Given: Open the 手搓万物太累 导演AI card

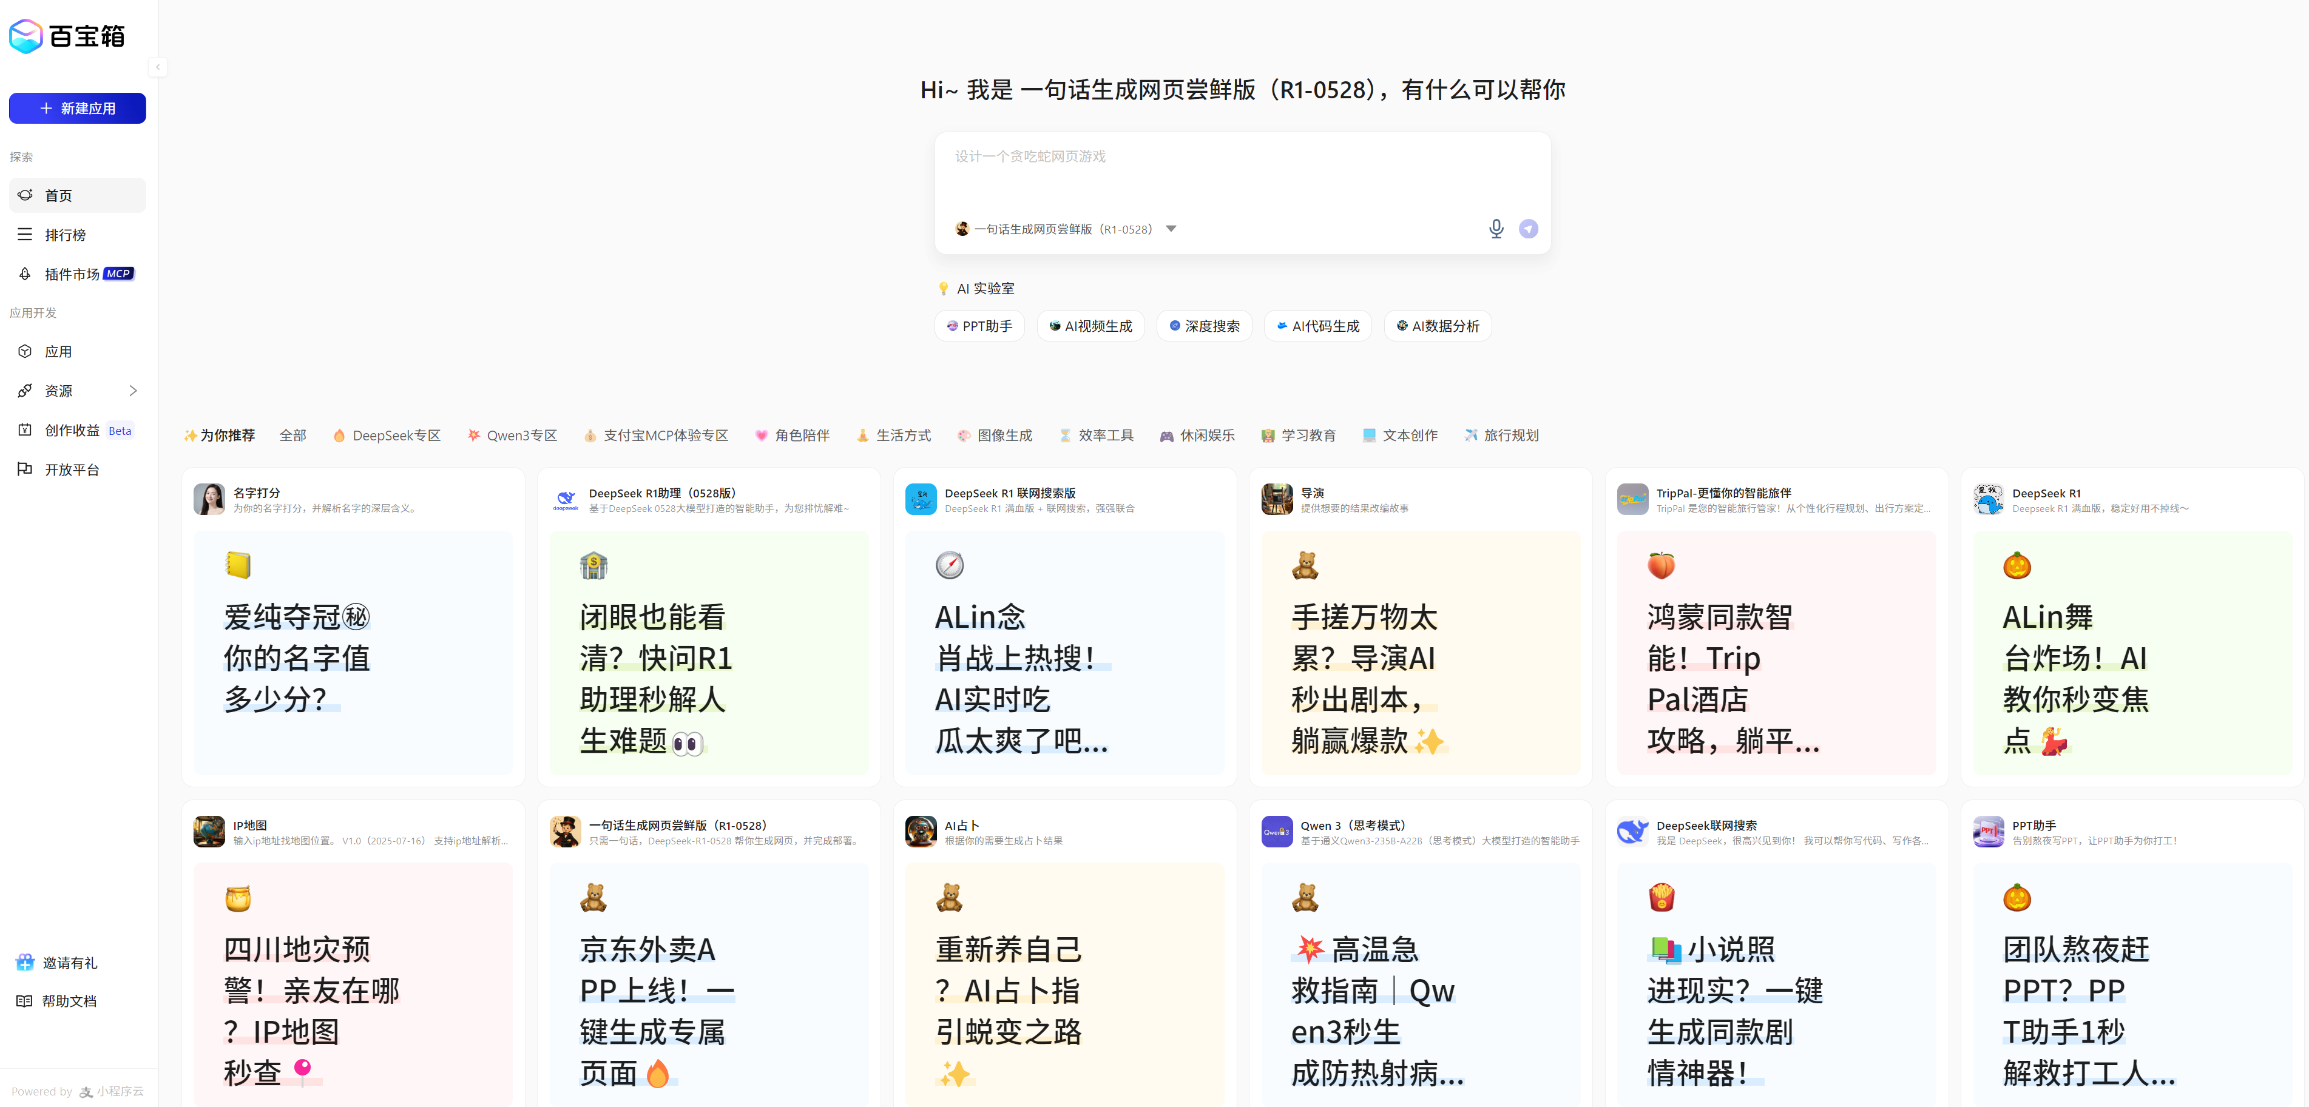Looking at the screenshot, I should [1421, 653].
